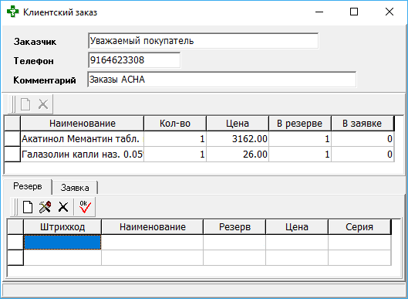Click the Резерв column header in lower table
The image size is (408, 299).
pyautogui.click(x=234, y=227)
